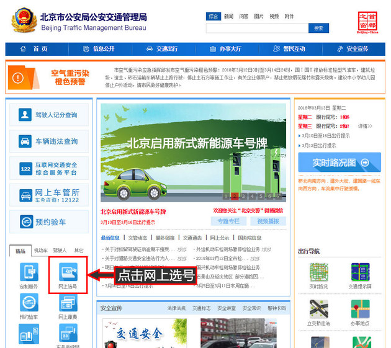This screenshot has height=348, width=391.
Task: Click the 专题专栏 button
Action: point(228,221)
